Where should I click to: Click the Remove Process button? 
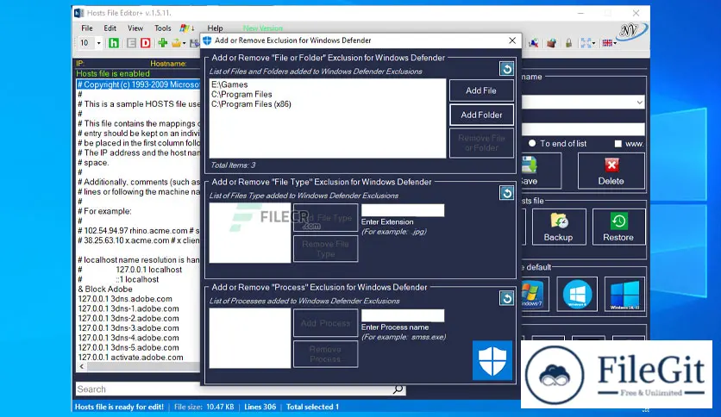(325, 353)
